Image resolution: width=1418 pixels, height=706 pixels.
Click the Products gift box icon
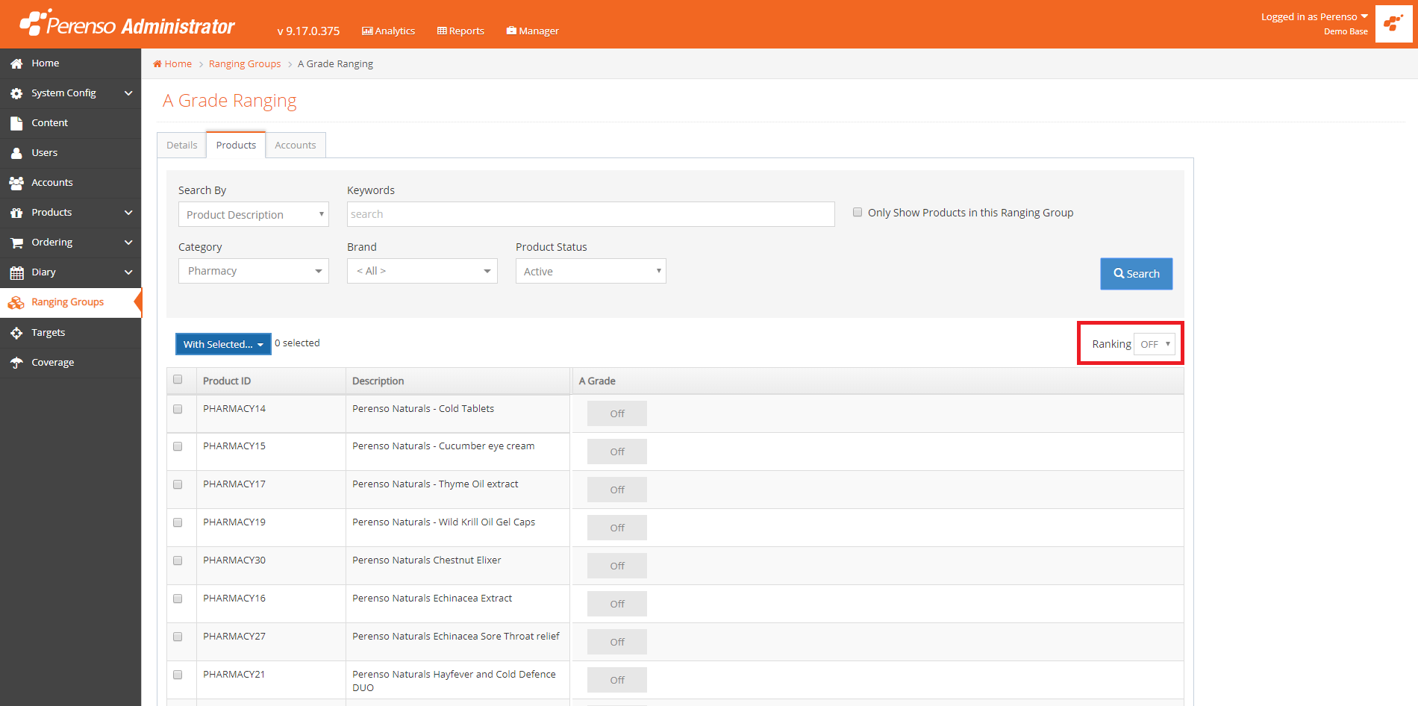tap(16, 213)
